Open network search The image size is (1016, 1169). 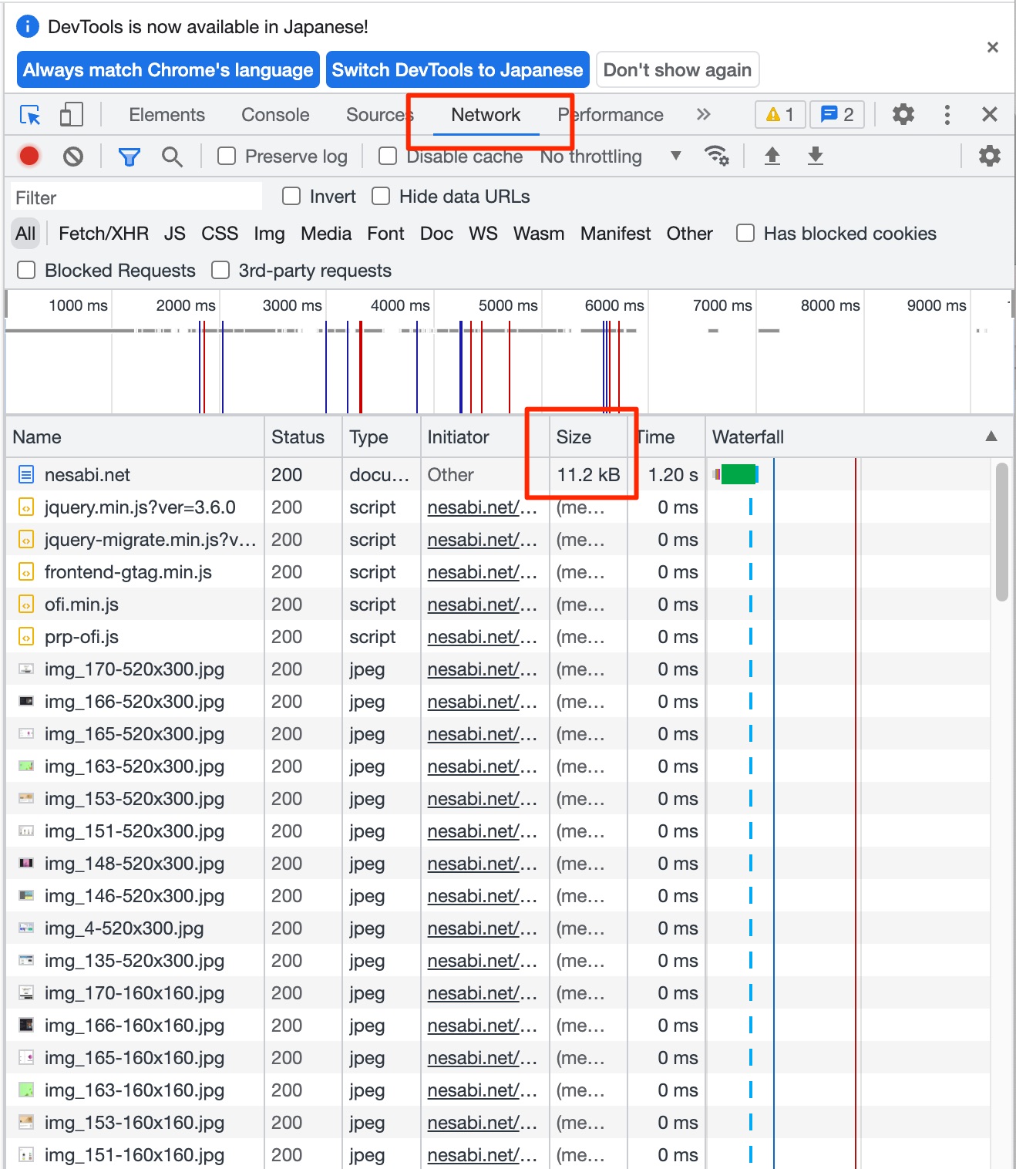[x=173, y=156]
